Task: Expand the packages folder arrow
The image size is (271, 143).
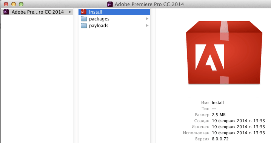Action: [x=147, y=19]
